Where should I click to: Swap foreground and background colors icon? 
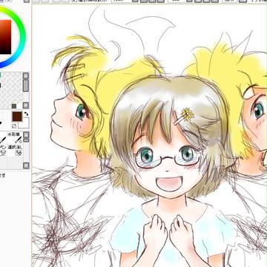(26, 113)
